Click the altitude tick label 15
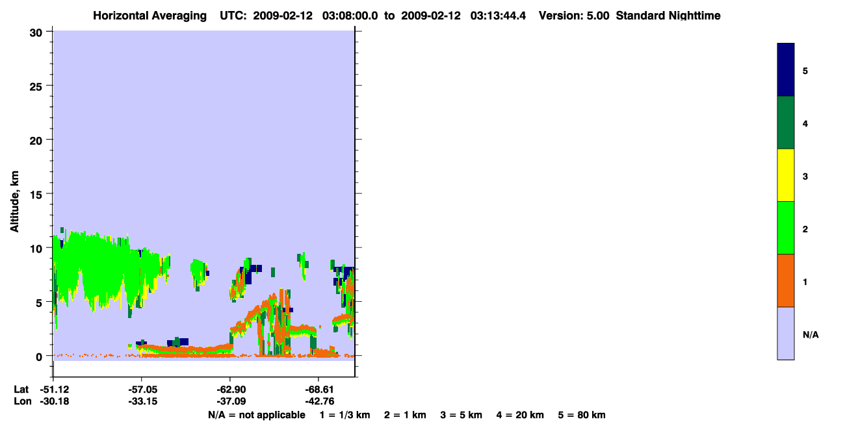Image resolution: width=845 pixels, height=433 pixels. [x=38, y=194]
